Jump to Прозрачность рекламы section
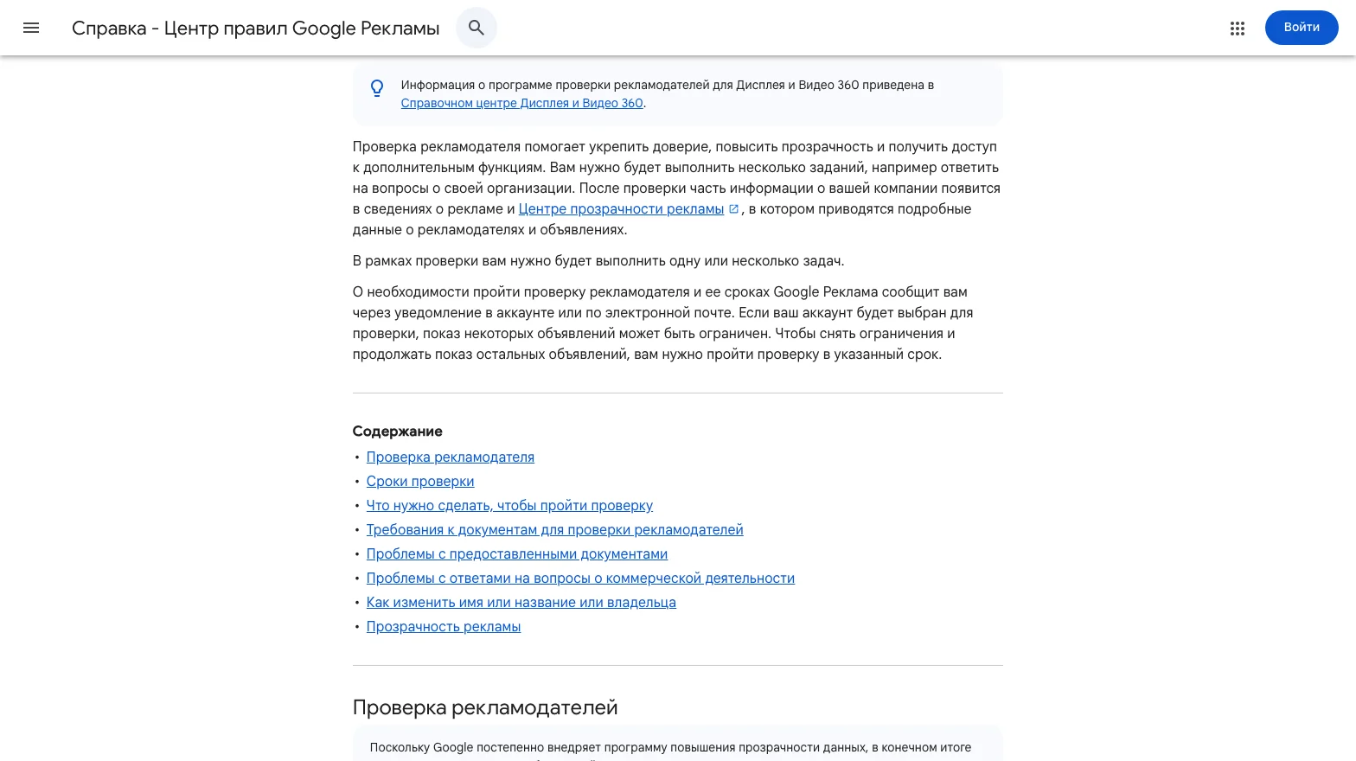 [x=444, y=627]
